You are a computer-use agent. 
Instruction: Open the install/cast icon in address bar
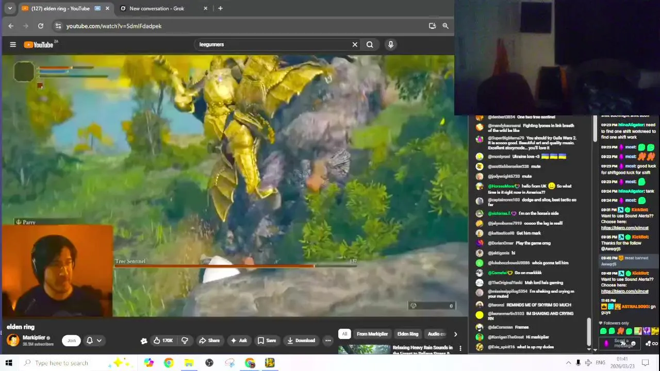432,26
